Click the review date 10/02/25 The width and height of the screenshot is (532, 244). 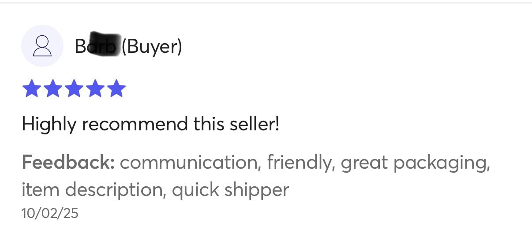click(x=50, y=214)
